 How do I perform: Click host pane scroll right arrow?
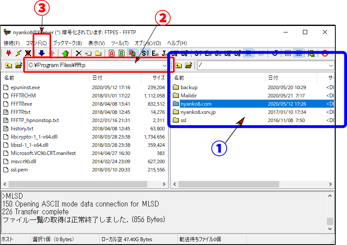[331, 184]
